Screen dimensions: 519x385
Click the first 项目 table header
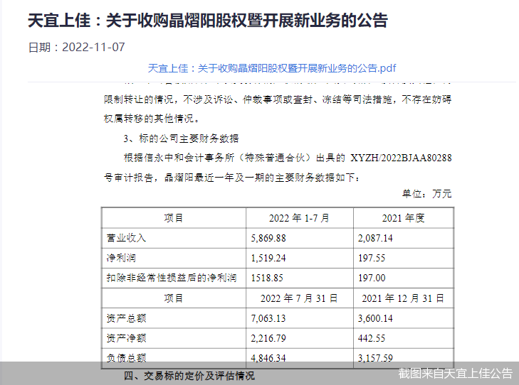(174, 218)
